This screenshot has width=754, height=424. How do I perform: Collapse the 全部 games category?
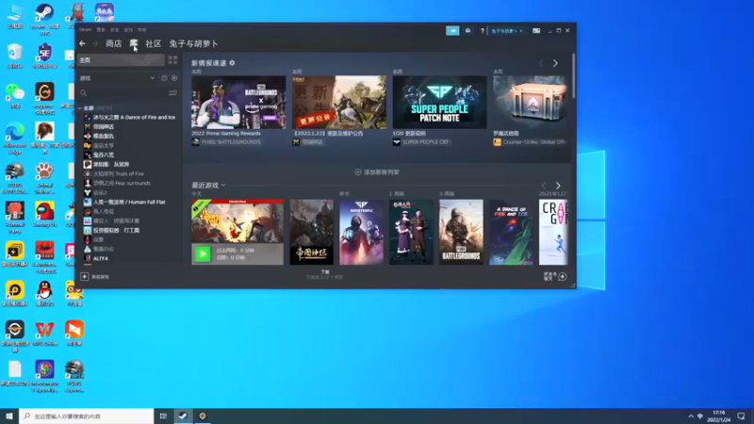pyautogui.click(x=80, y=108)
